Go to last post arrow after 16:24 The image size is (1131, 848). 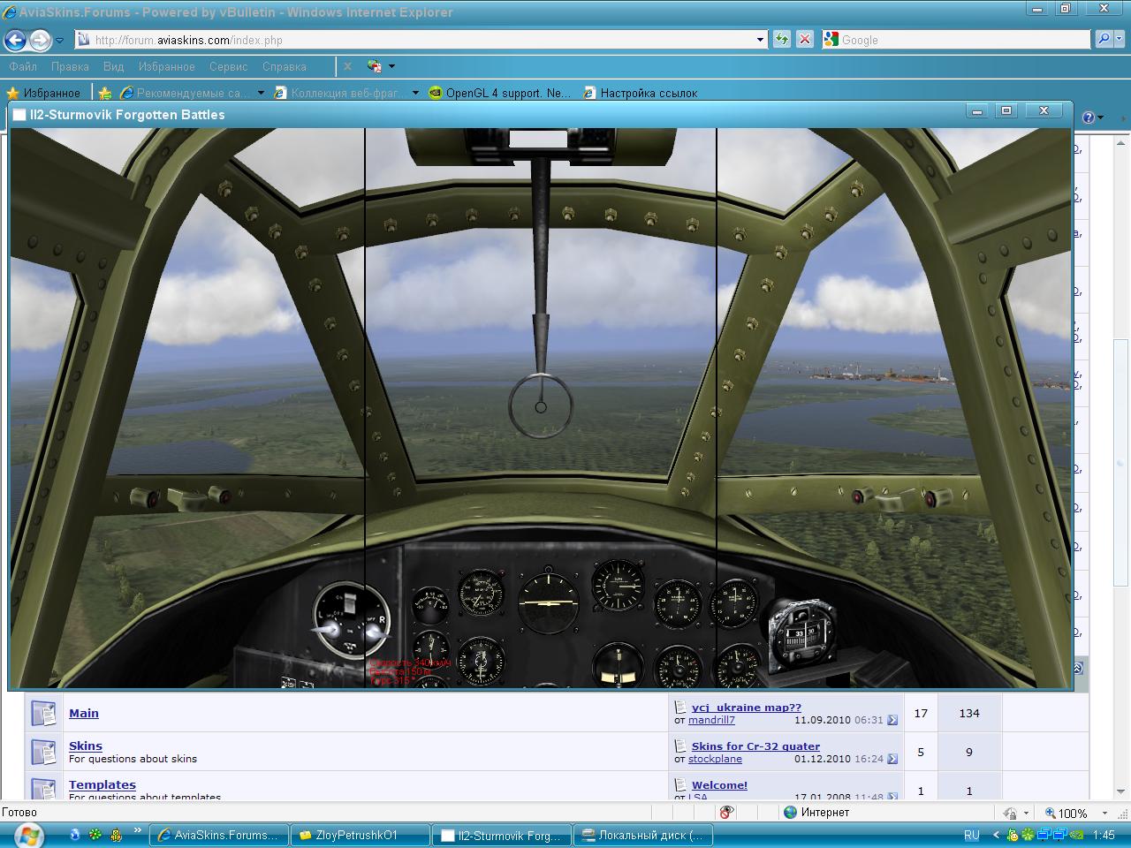click(892, 759)
